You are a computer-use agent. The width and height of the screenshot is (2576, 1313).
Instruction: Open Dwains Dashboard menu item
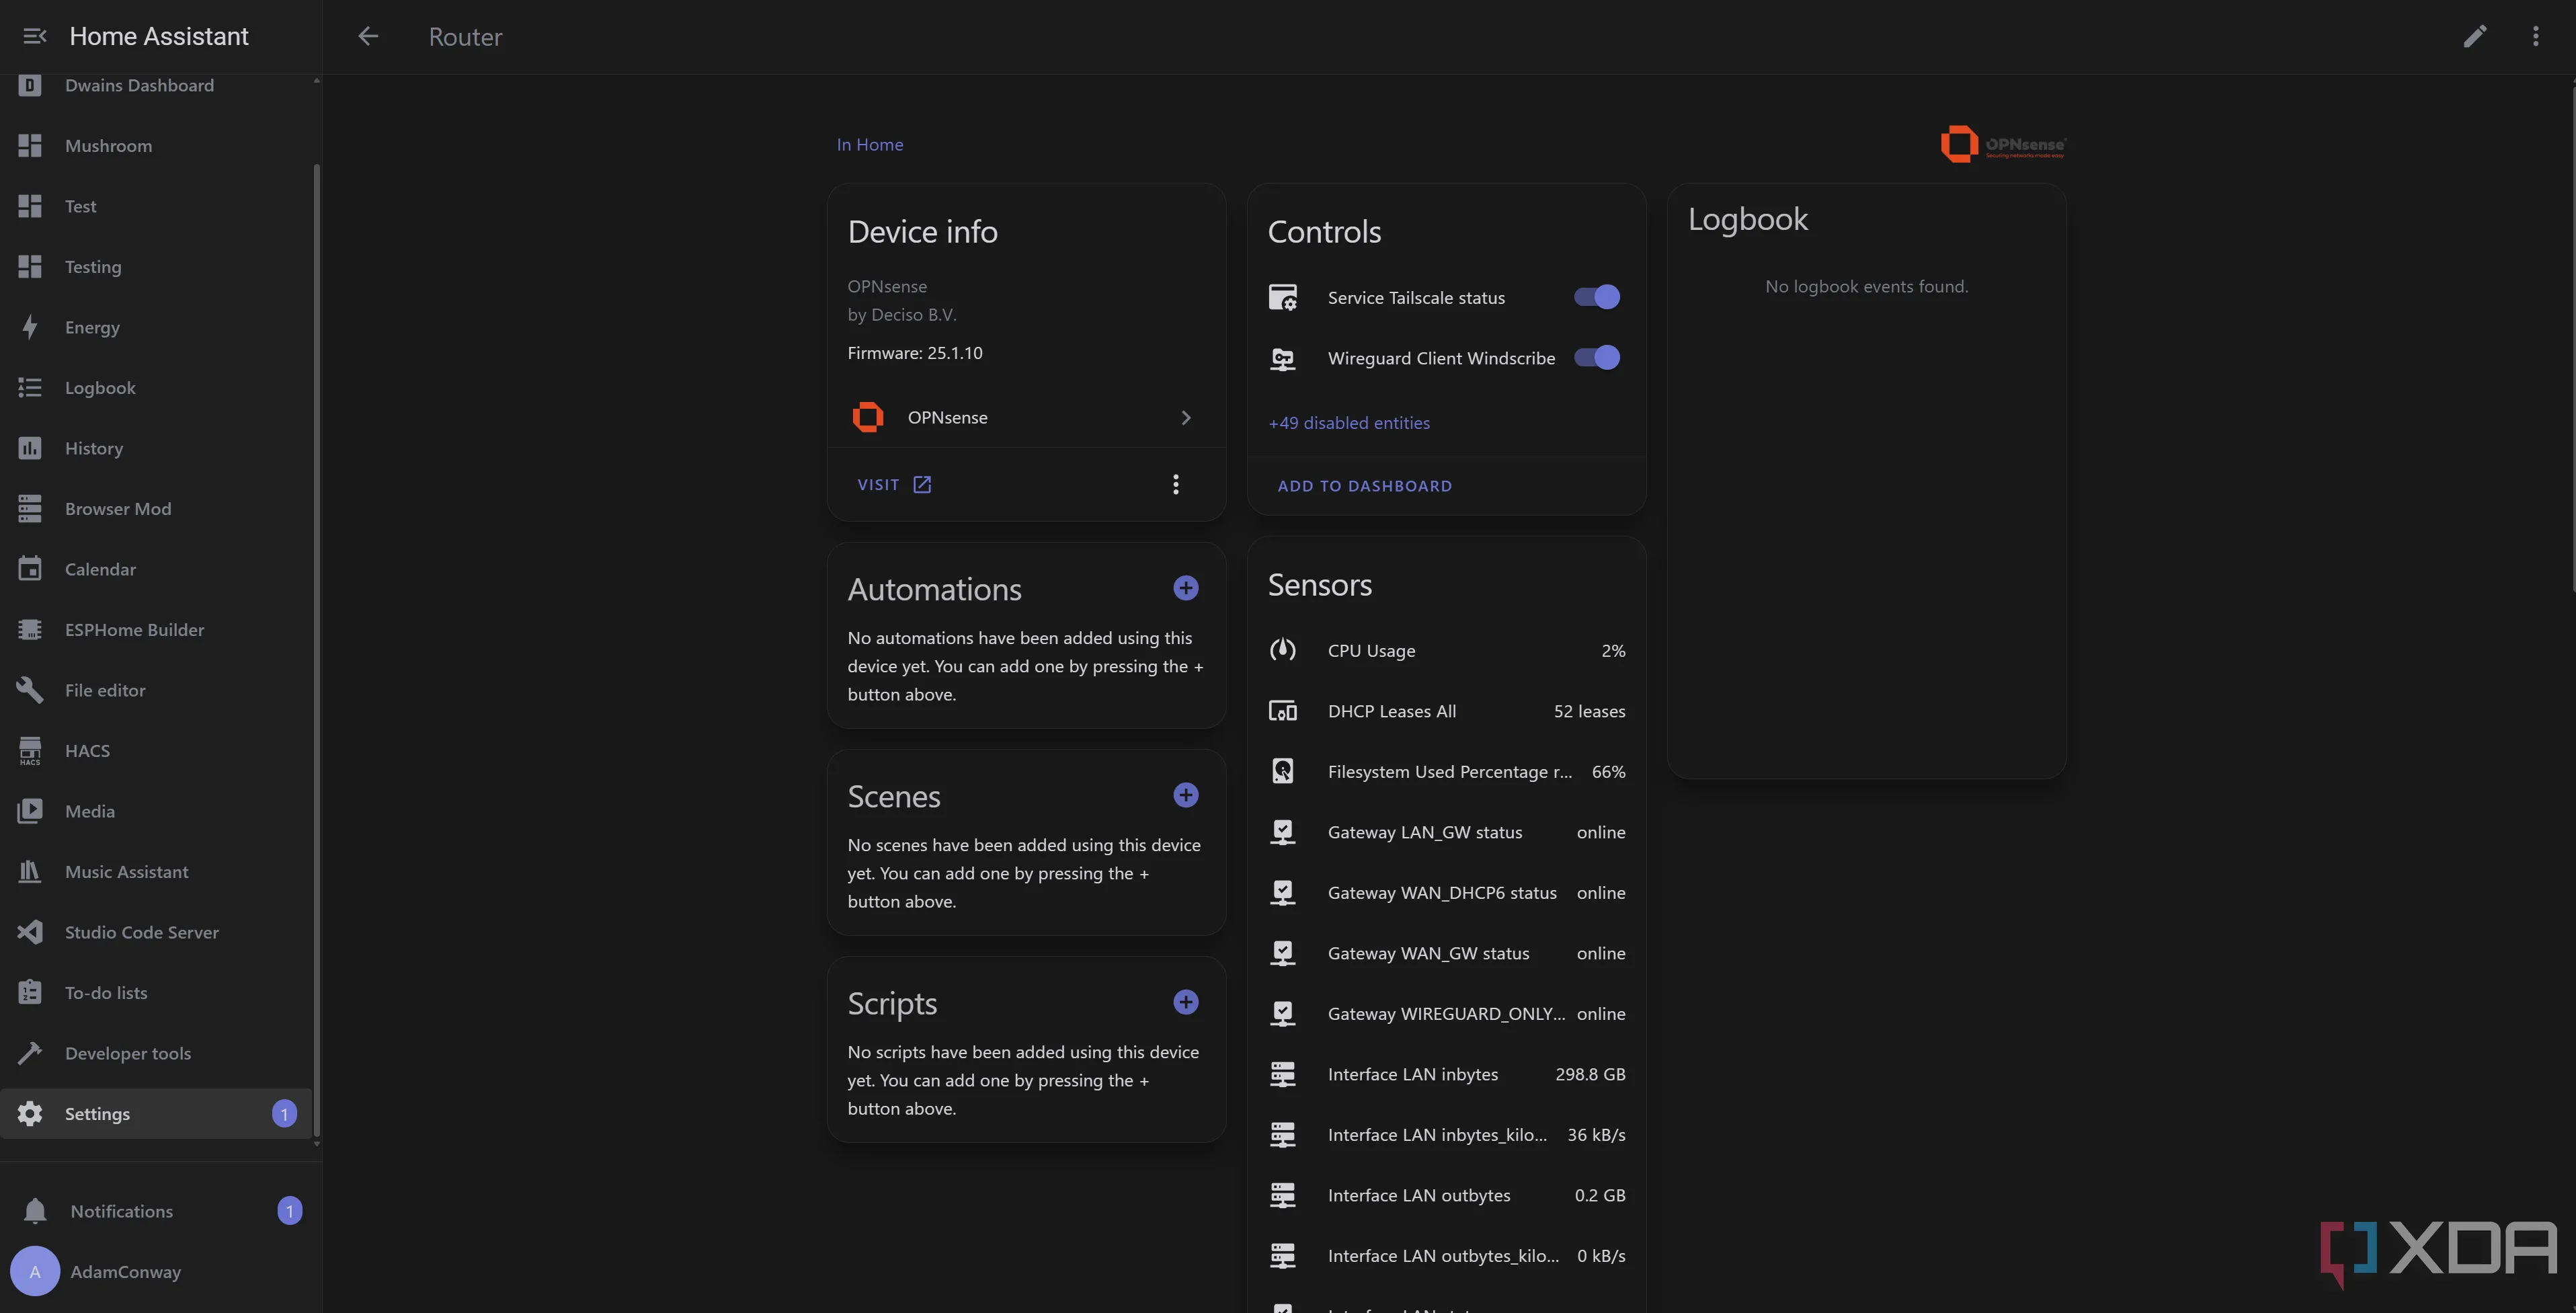(157, 86)
